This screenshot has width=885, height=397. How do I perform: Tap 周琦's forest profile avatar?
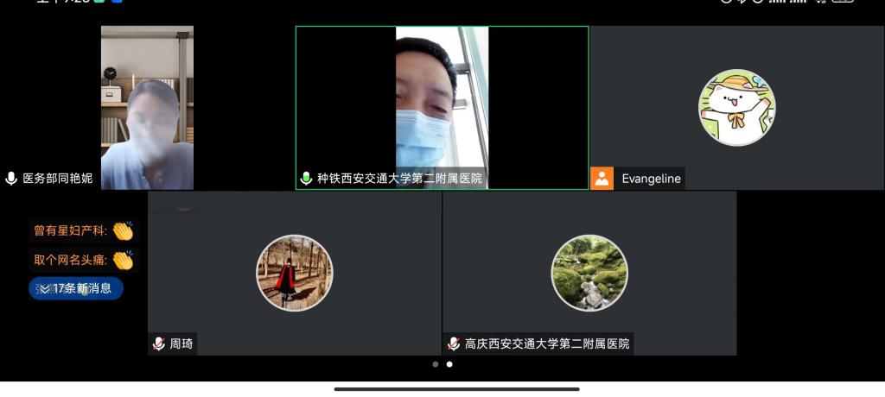coord(295,273)
